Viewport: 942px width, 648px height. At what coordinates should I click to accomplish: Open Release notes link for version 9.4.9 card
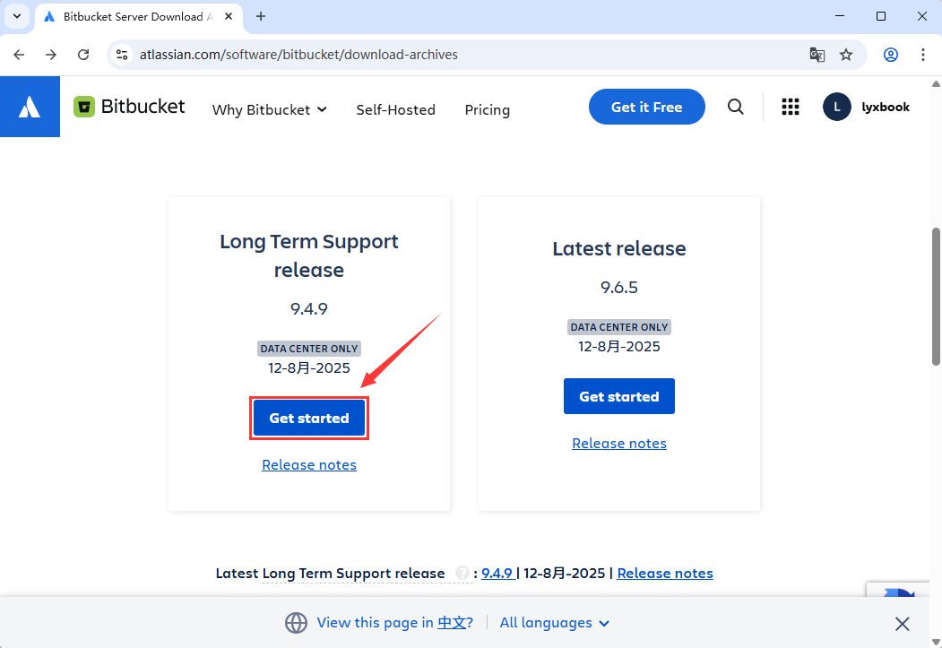[309, 465]
